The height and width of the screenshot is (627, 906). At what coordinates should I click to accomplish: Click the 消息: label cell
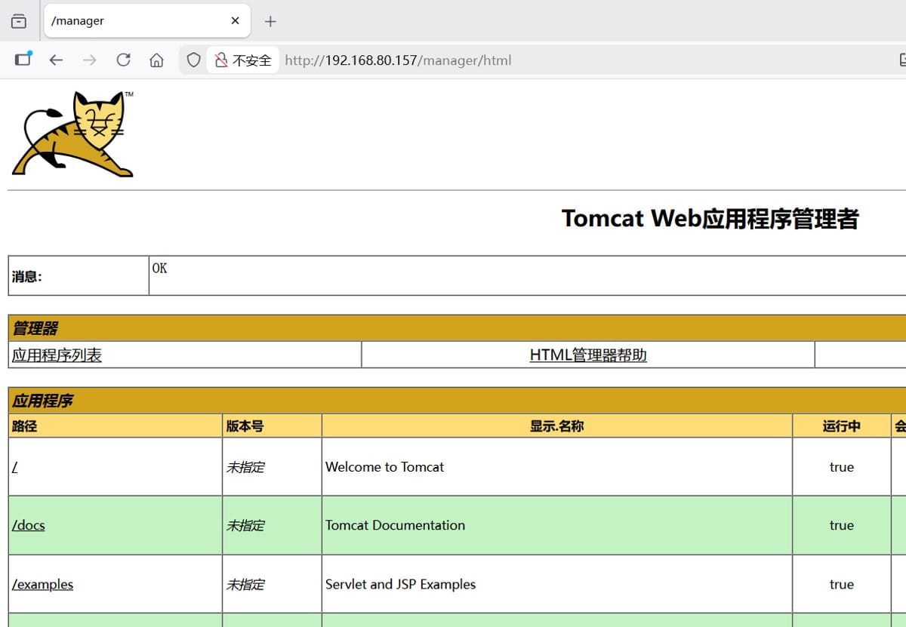[79, 276]
